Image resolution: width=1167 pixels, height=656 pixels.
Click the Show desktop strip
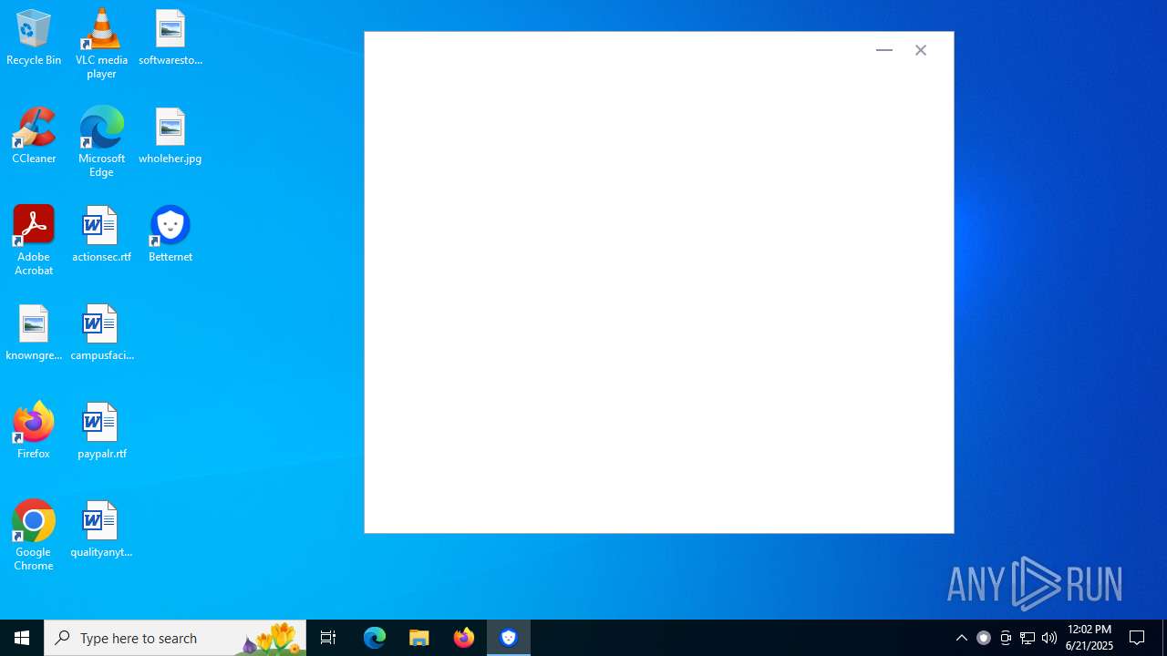[x=1164, y=638]
